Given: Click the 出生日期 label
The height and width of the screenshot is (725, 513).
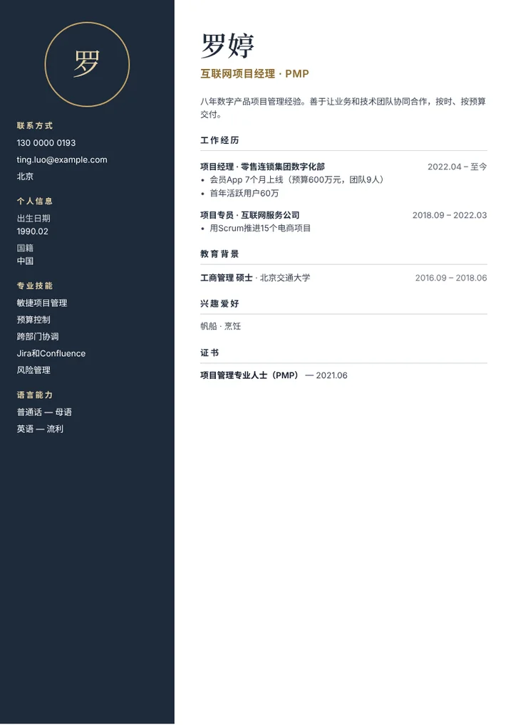Looking at the screenshot, I should click(x=33, y=218).
